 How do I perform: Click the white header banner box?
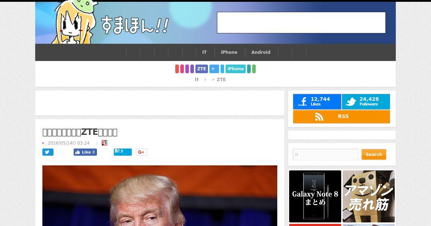pyautogui.click(x=301, y=23)
